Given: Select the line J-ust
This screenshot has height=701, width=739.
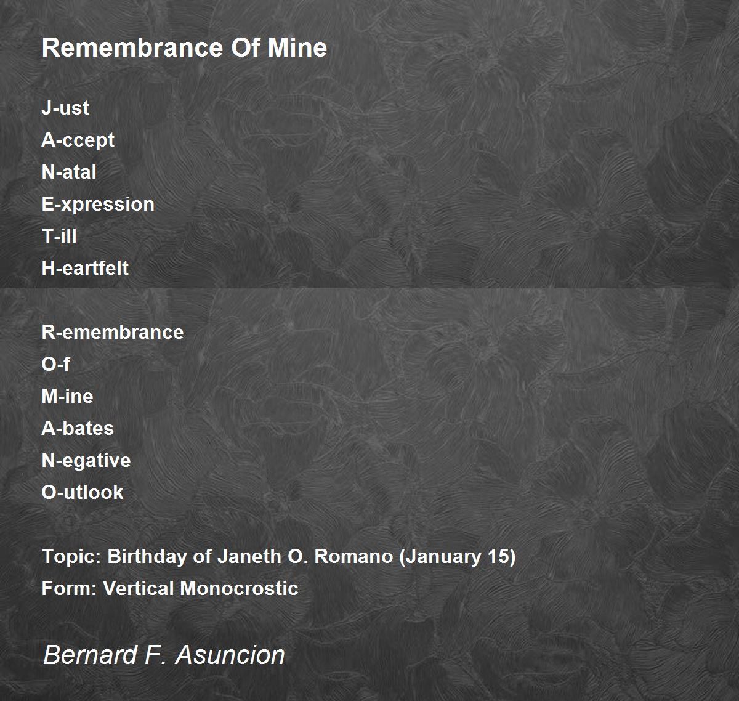Looking at the screenshot, I should click(65, 108).
